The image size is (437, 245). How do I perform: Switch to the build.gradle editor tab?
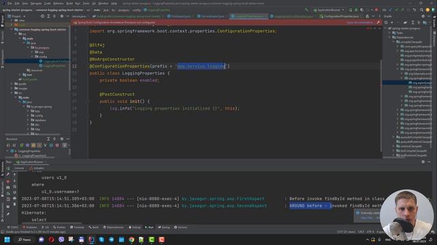(129, 16)
